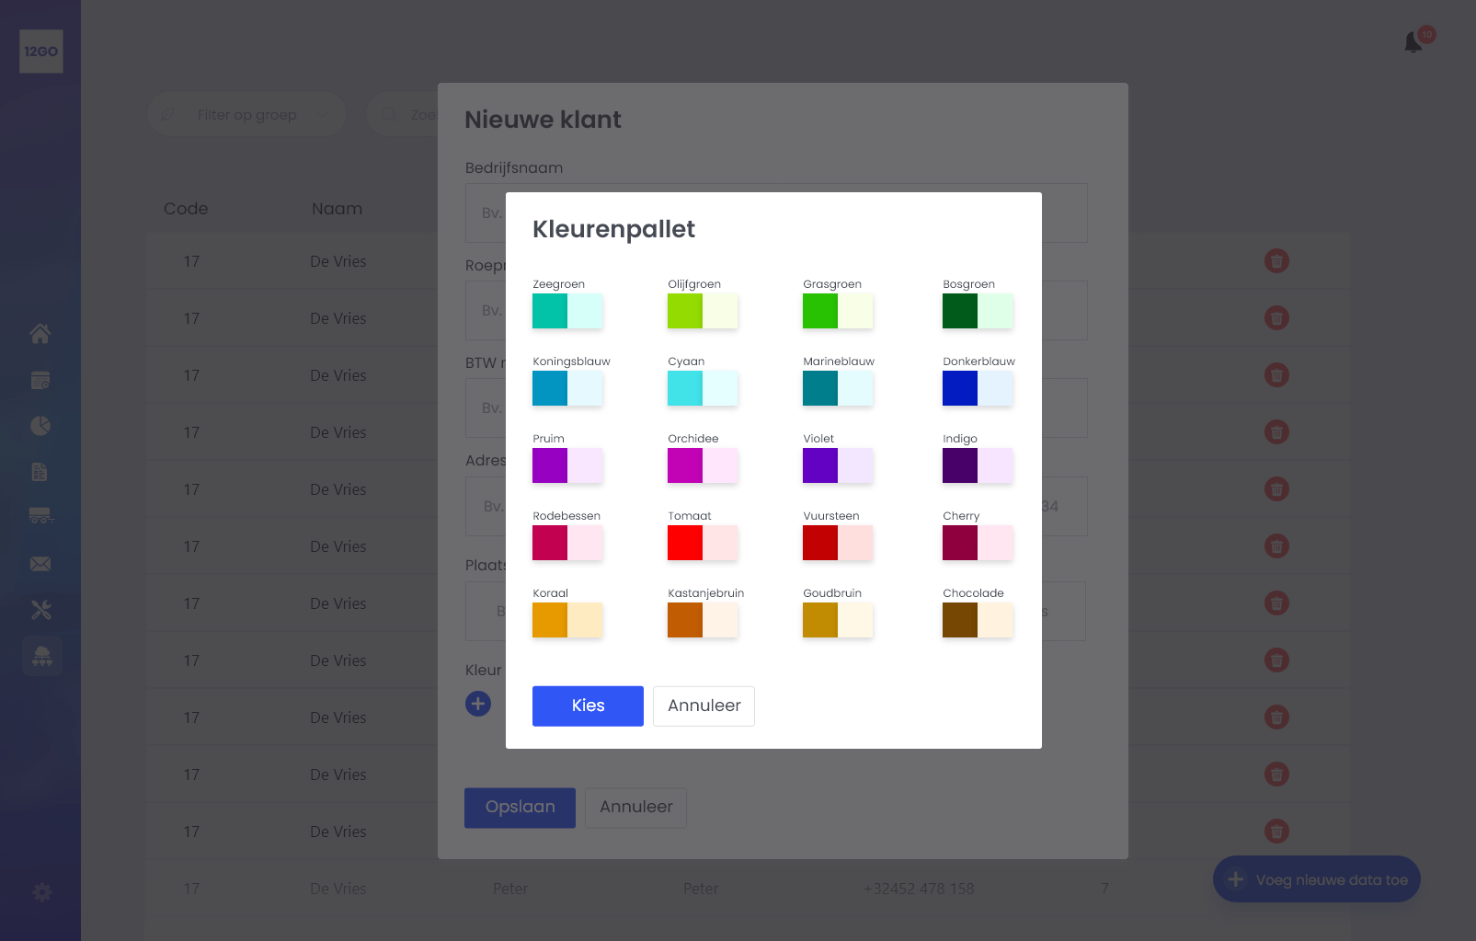Click the plus icon next to Kleur

[x=478, y=703]
